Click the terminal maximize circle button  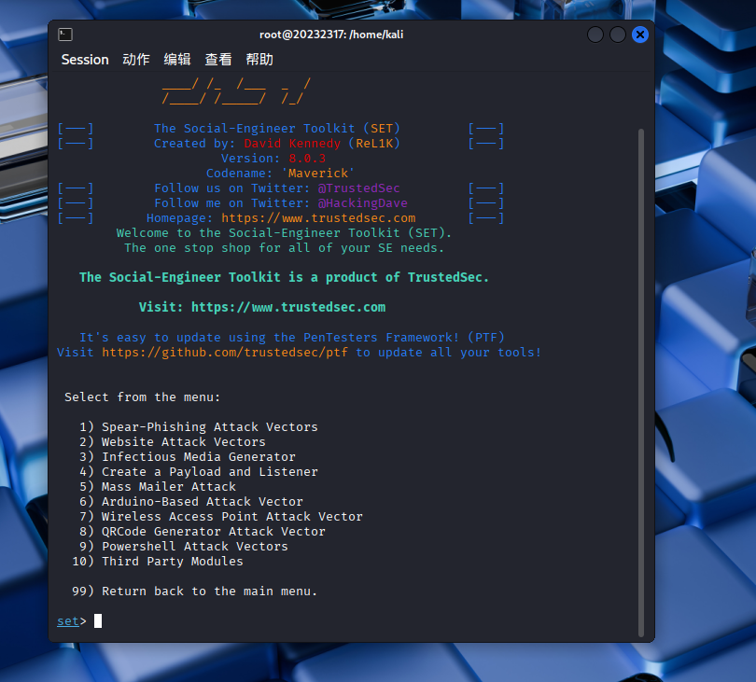point(618,35)
